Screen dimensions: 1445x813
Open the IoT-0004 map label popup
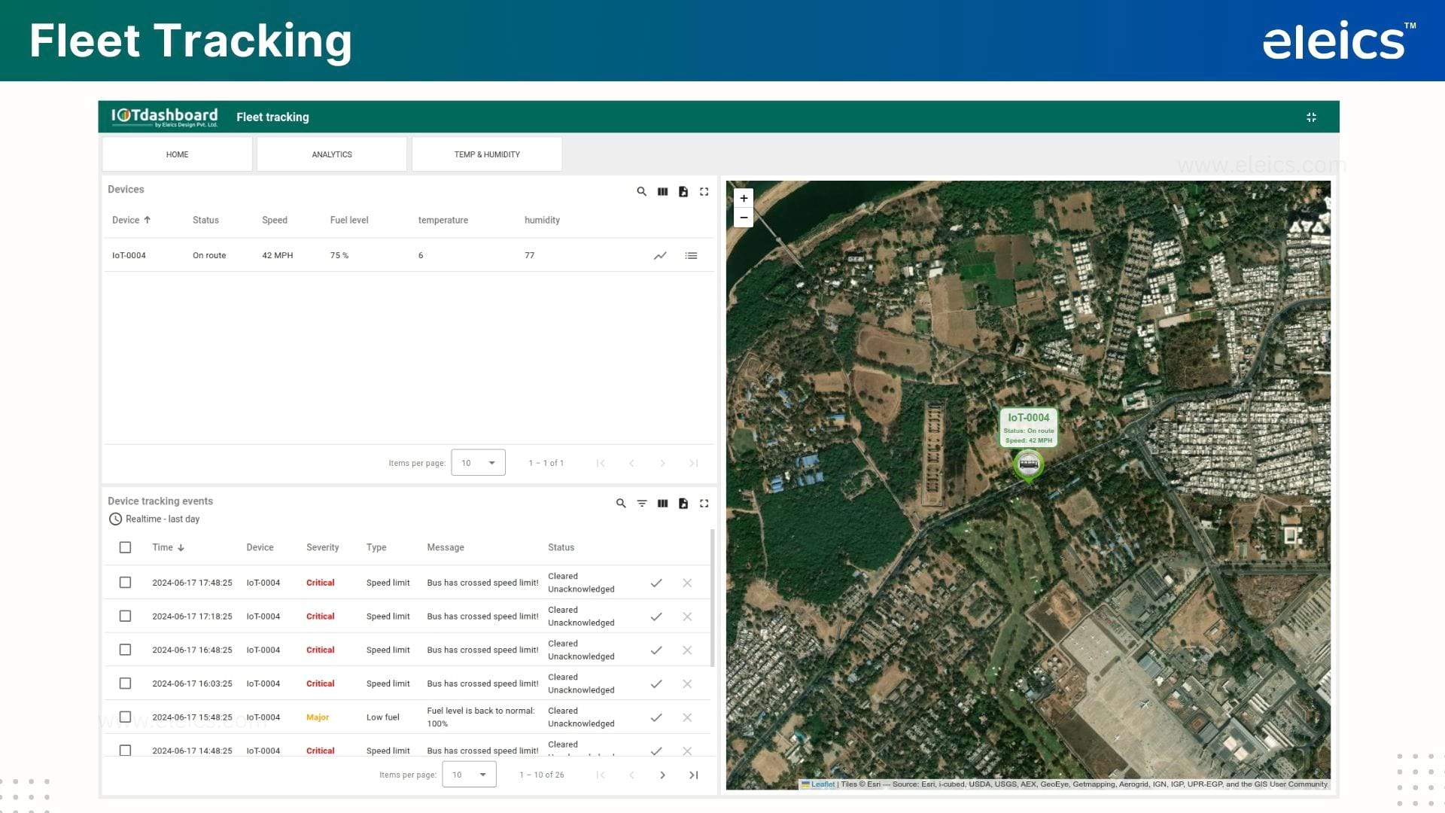1028,428
